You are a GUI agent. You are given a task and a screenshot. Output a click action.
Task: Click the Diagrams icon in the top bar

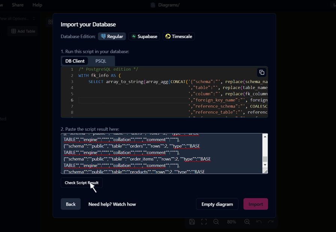point(152,5)
